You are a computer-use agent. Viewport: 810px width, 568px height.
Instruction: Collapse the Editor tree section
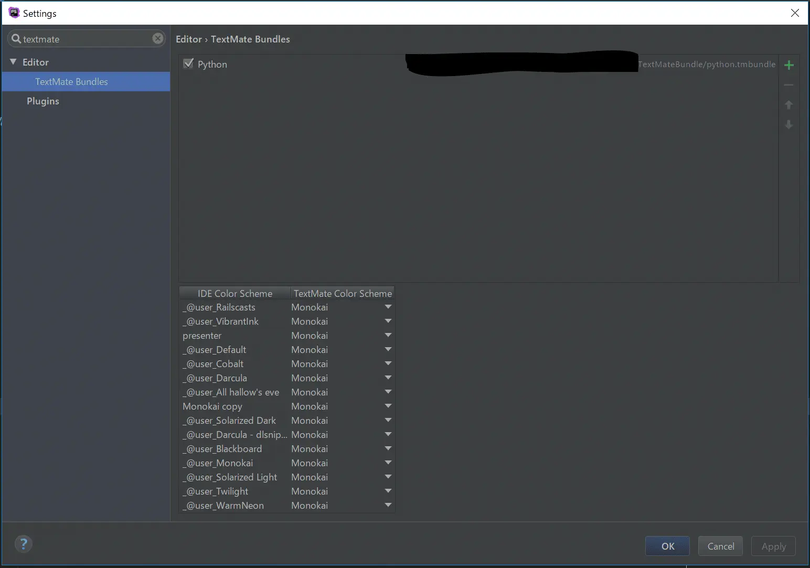pyautogui.click(x=13, y=62)
